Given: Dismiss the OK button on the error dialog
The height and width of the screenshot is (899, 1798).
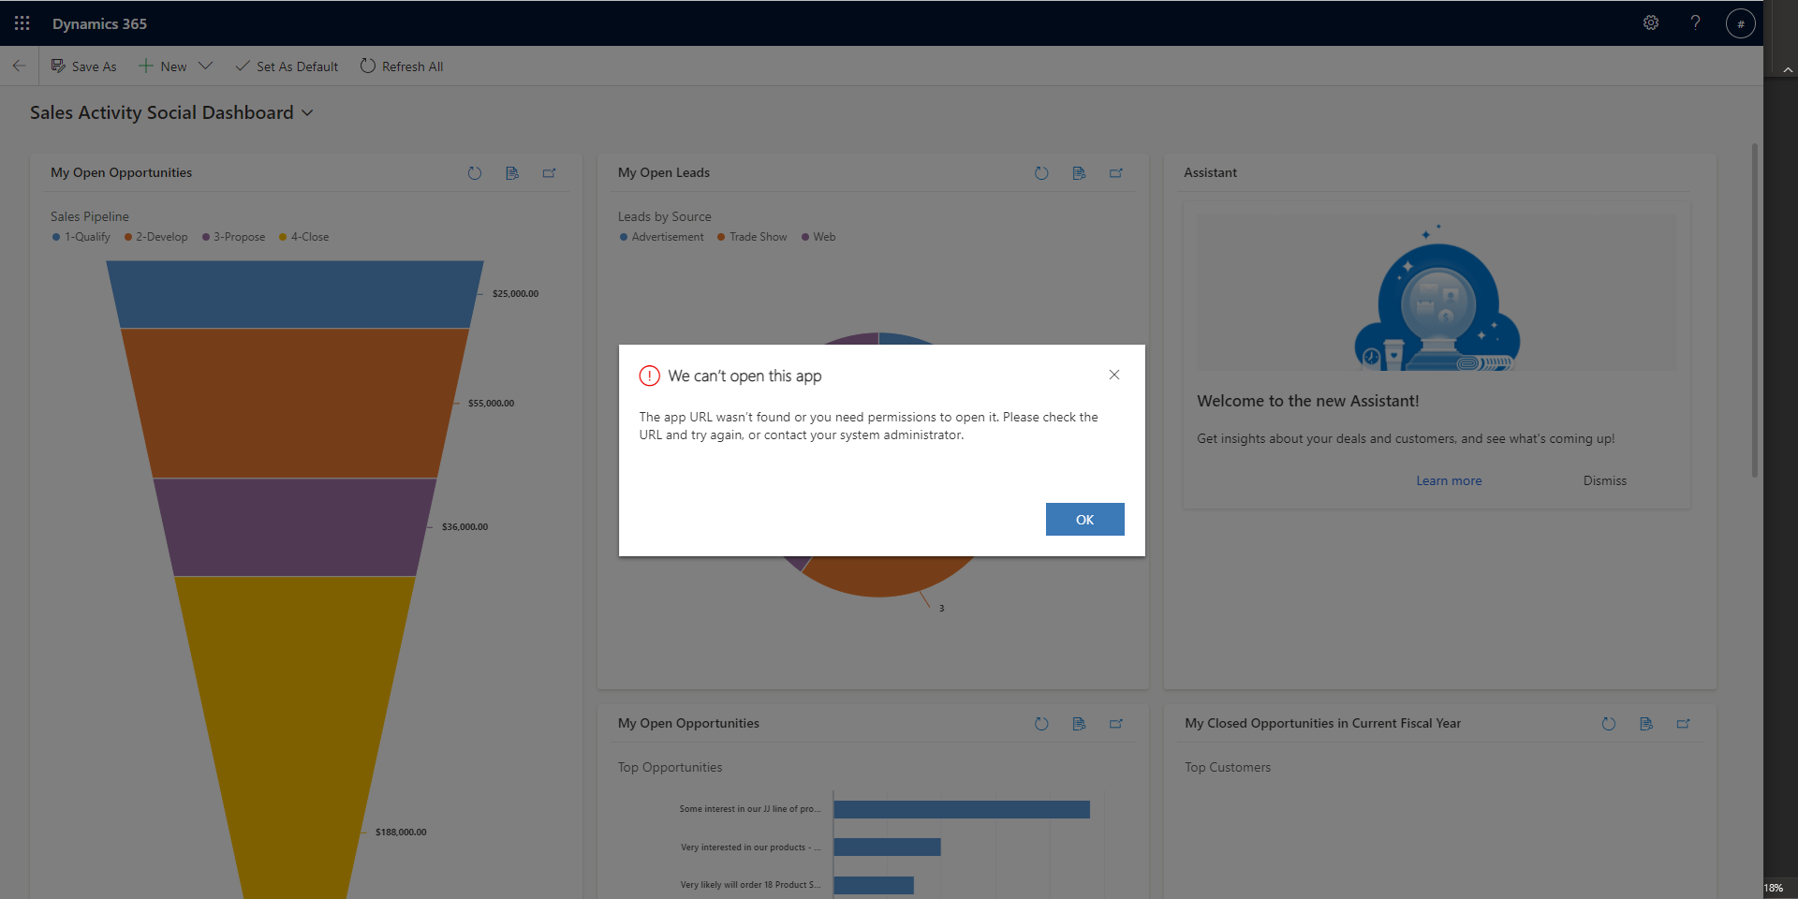Looking at the screenshot, I should point(1084,519).
